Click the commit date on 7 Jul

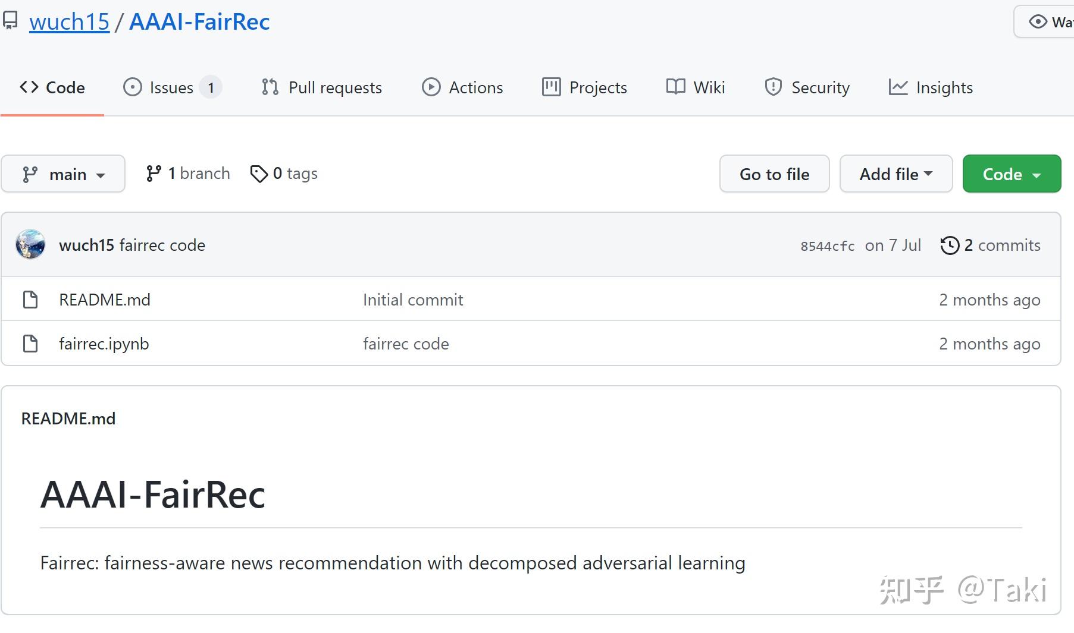893,245
